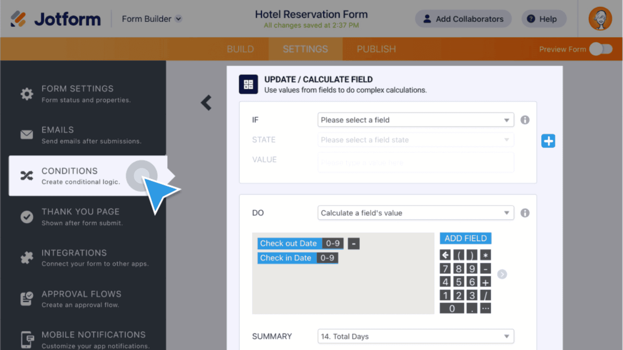Screen dimensions: 623x350
Task: Click the collapse arrow beside the panel
Action: point(206,103)
